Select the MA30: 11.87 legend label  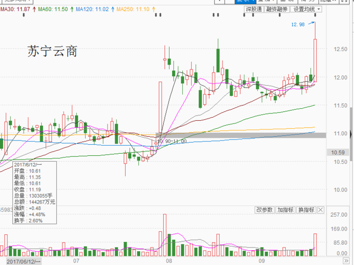tap(15, 9)
